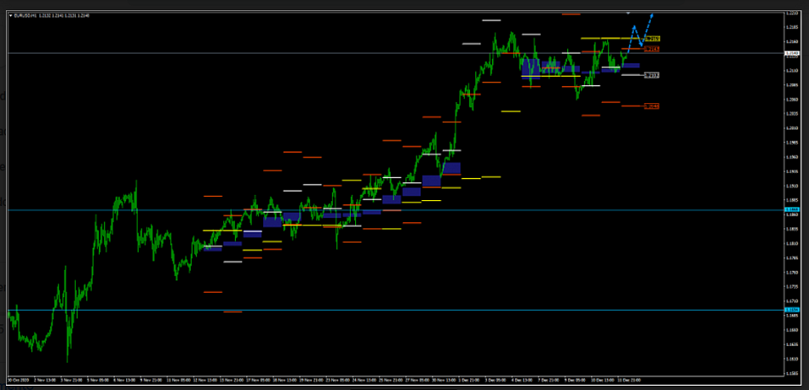
Task: Click the early November price spike peak
Action: (x=135, y=181)
